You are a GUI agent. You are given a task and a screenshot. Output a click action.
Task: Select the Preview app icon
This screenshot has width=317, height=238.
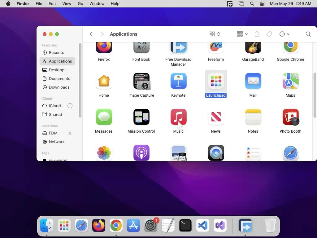178,153
